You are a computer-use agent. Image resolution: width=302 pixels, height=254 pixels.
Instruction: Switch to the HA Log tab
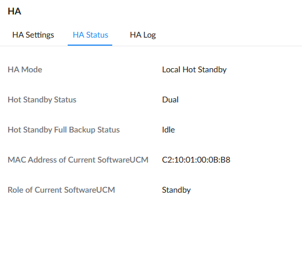tap(143, 35)
